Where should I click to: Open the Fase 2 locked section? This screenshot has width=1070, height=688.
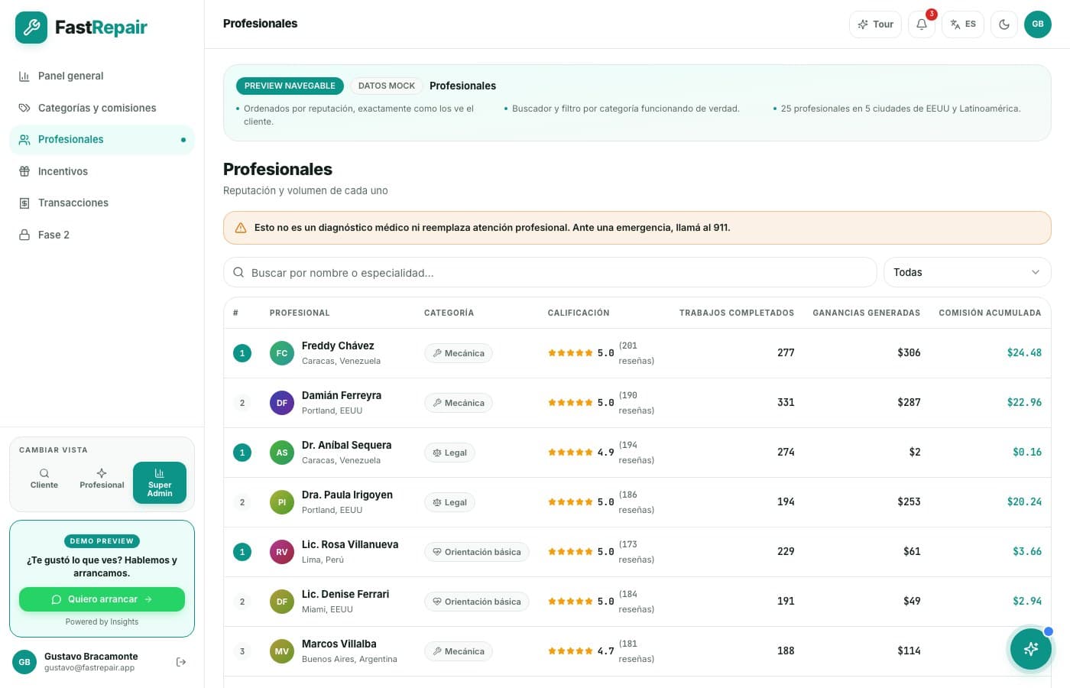pyautogui.click(x=102, y=235)
